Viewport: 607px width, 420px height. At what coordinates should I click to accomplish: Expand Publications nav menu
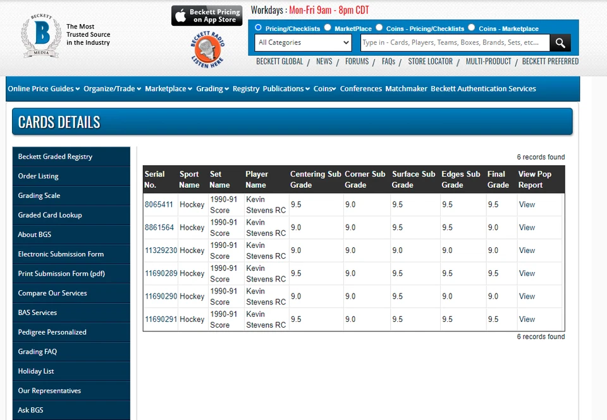[286, 89]
